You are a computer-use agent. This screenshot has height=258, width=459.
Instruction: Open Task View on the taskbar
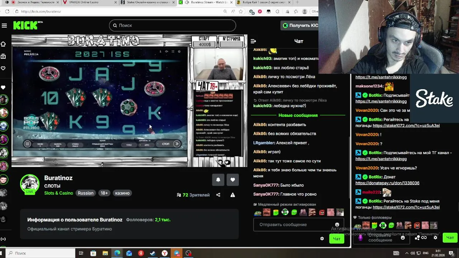click(81, 253)
